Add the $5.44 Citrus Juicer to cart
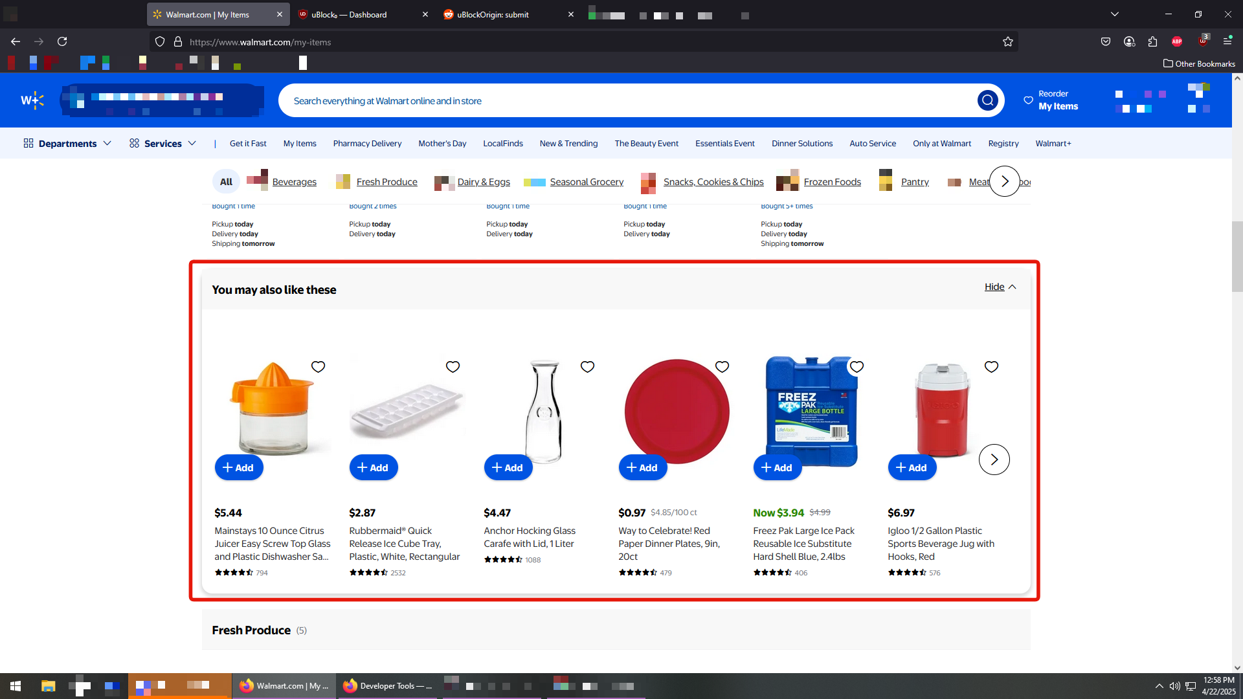 (x=239, y=467)
